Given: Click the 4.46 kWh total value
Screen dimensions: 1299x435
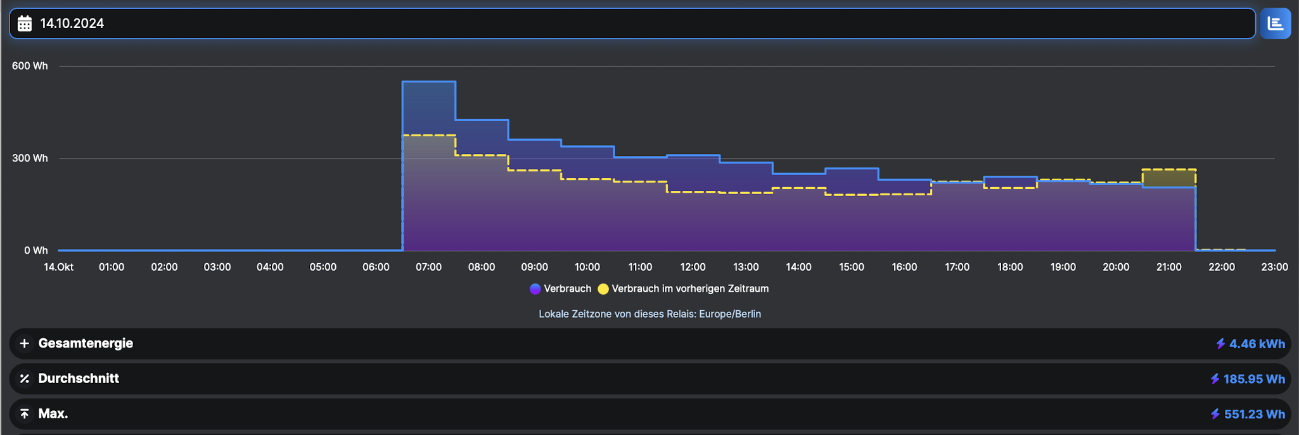Looking at the screenshot, I should click(x=1257, y=344).
